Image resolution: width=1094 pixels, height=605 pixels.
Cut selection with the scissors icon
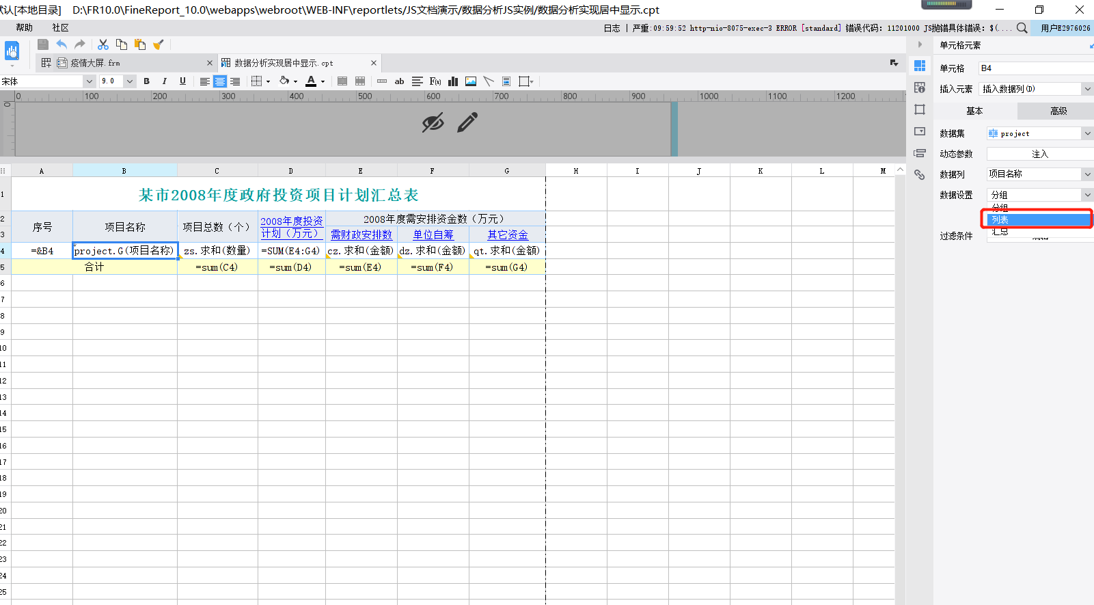coord(103,44)
